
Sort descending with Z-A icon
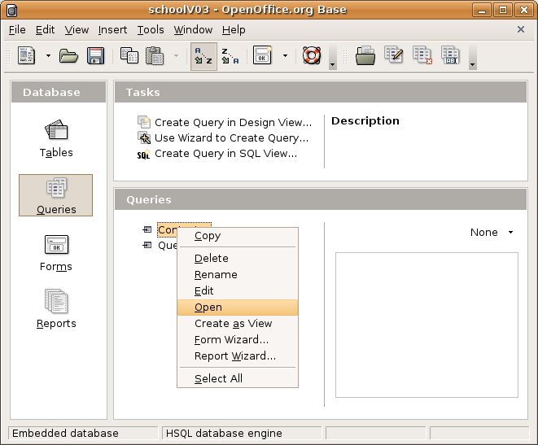click(230, 56)
